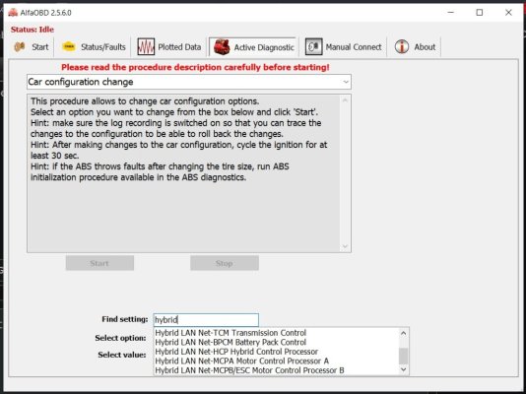Viewport: 526px width, 394px height.
Task: Click the Find setting search field
Action: tap(206, 320)
